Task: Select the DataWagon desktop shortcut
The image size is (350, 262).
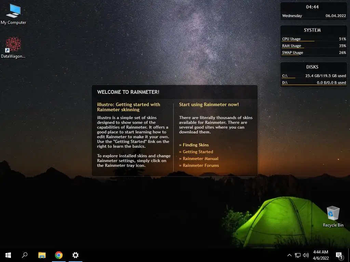Action: click(x=13, y=47)
